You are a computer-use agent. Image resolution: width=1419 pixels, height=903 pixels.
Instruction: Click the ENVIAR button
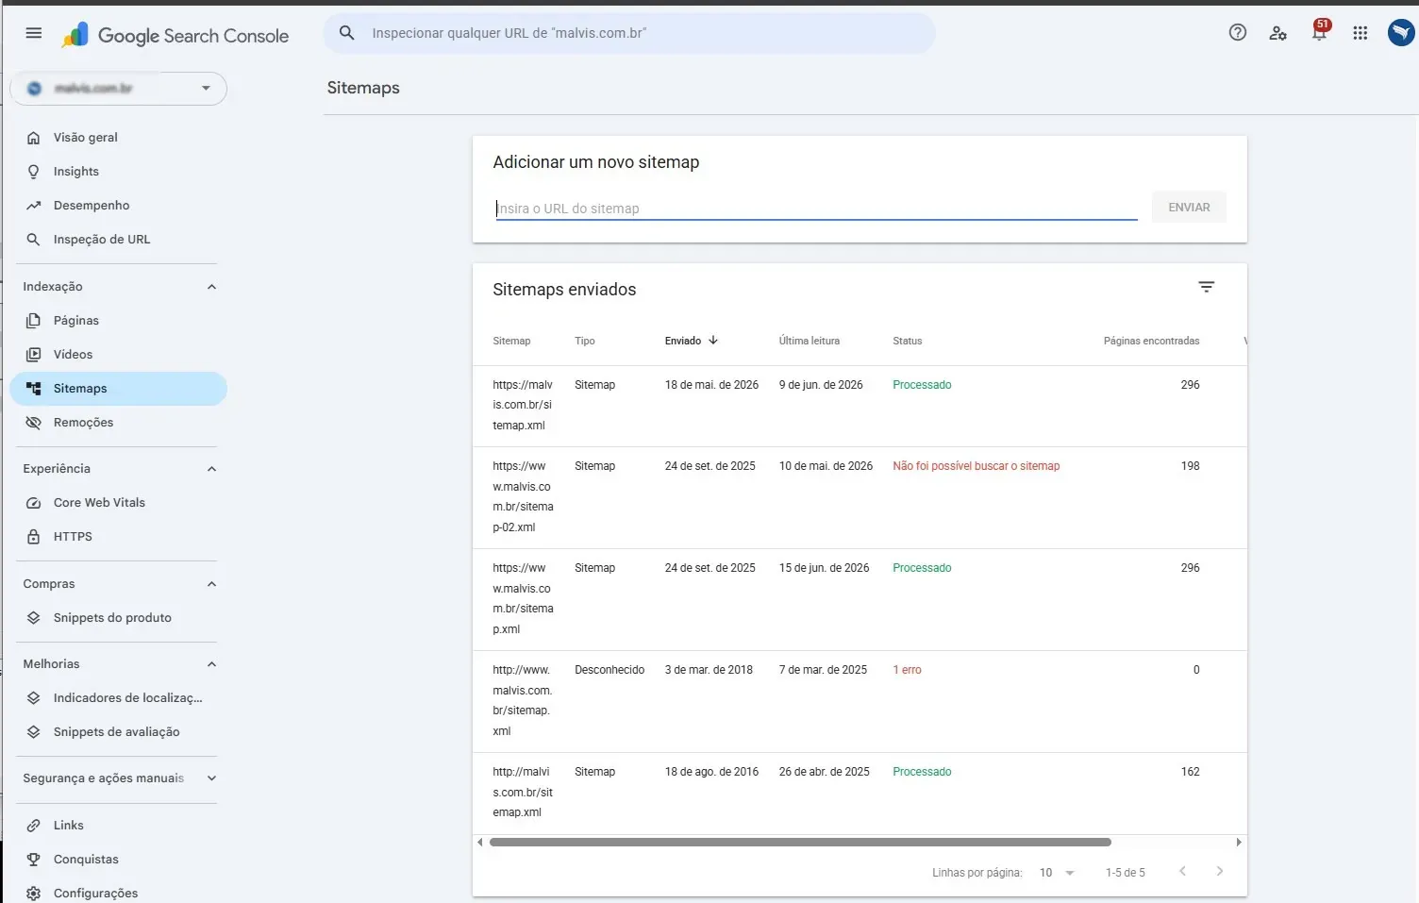pos(1189,208)
